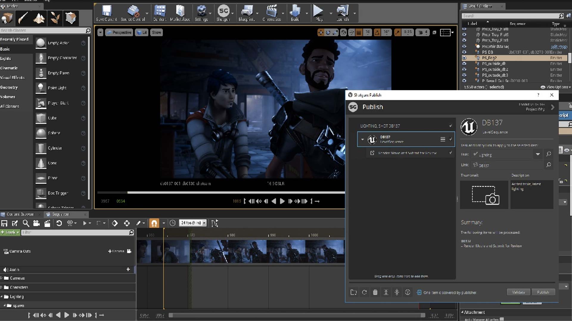The image size is (572, 321).
Task: Click the Description text box
Action: [532, 195]
